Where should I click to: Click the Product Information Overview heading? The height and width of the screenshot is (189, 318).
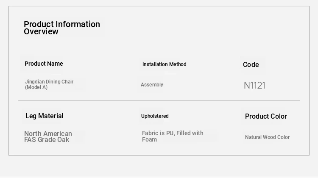click(x=62, y=28)
